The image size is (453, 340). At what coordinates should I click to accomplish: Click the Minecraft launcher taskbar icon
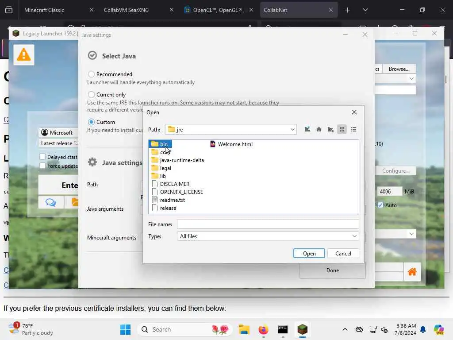pos(302,329)
